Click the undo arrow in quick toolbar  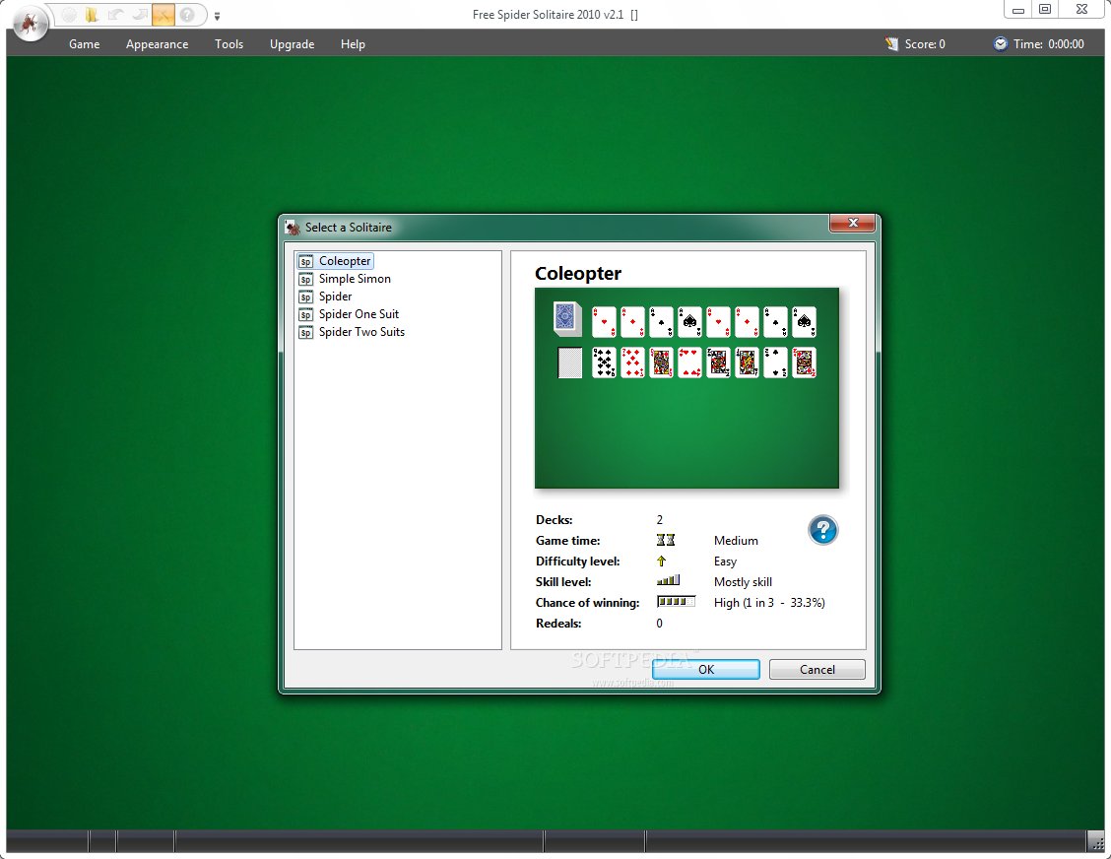[x=115, y=14]
